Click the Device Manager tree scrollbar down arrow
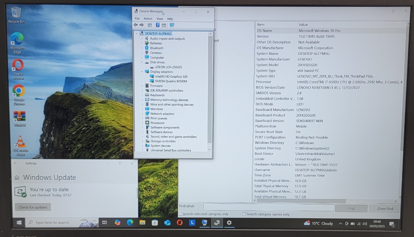414x237 pixels. click(209, 150)
